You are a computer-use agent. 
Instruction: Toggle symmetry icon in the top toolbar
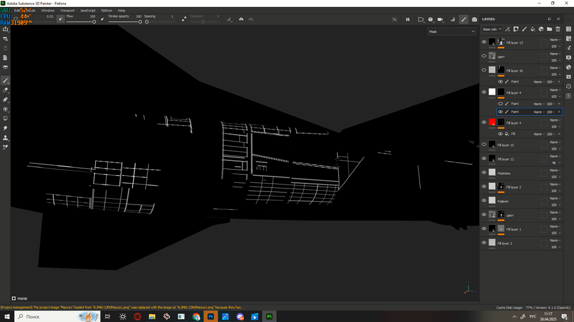[241, 19]
